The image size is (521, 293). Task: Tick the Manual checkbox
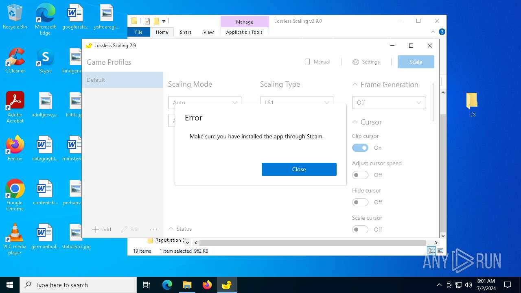[x=317, y=62]
